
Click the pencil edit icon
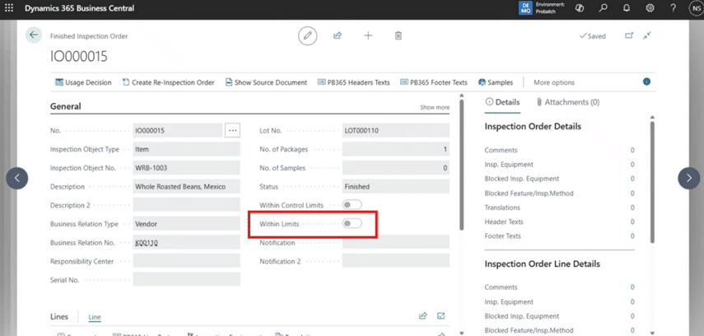[307, 35]
